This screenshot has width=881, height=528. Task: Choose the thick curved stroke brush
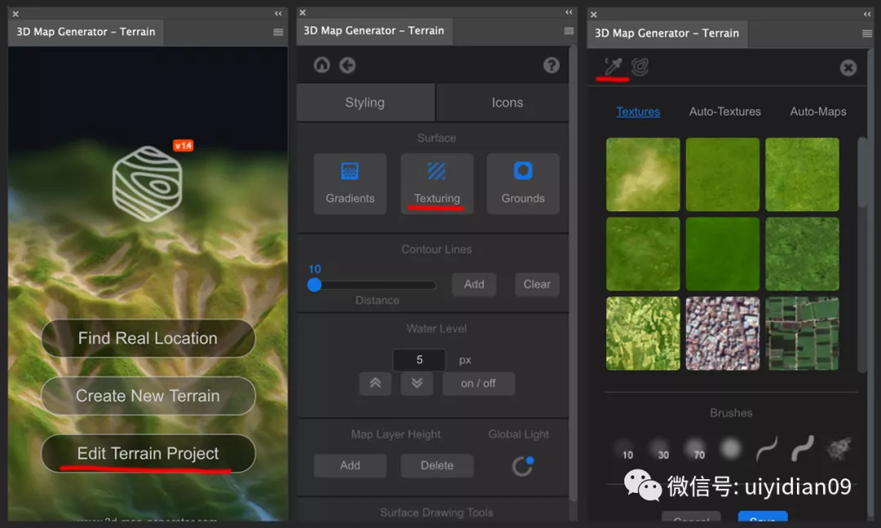803,449
